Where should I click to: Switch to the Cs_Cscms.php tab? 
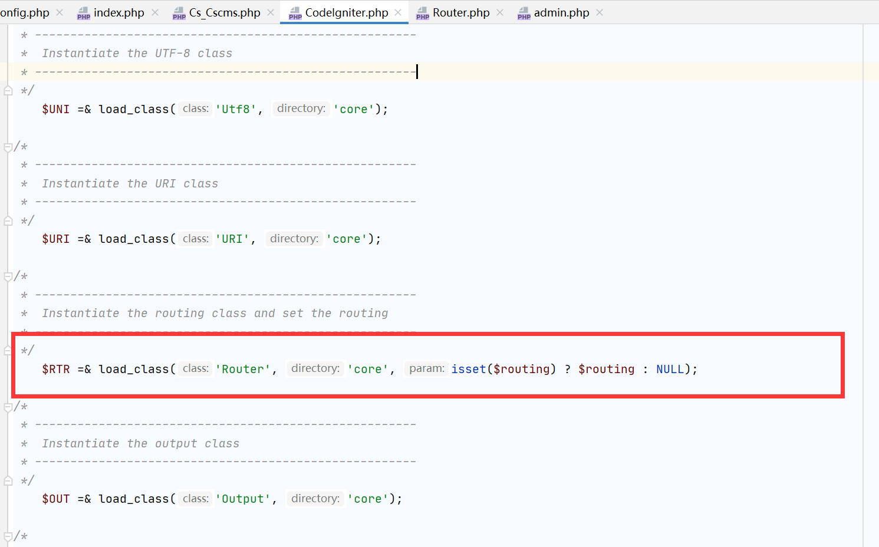coord(225,12)
